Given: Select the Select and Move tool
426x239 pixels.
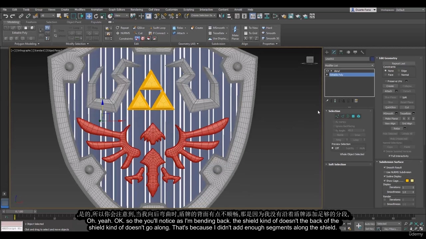Looking at the screenshot, I should (x=89, y=16).
